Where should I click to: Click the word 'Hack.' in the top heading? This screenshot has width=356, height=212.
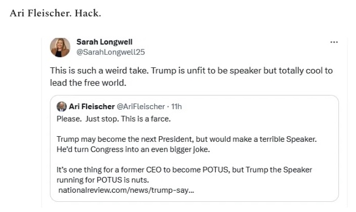(88, 13)
